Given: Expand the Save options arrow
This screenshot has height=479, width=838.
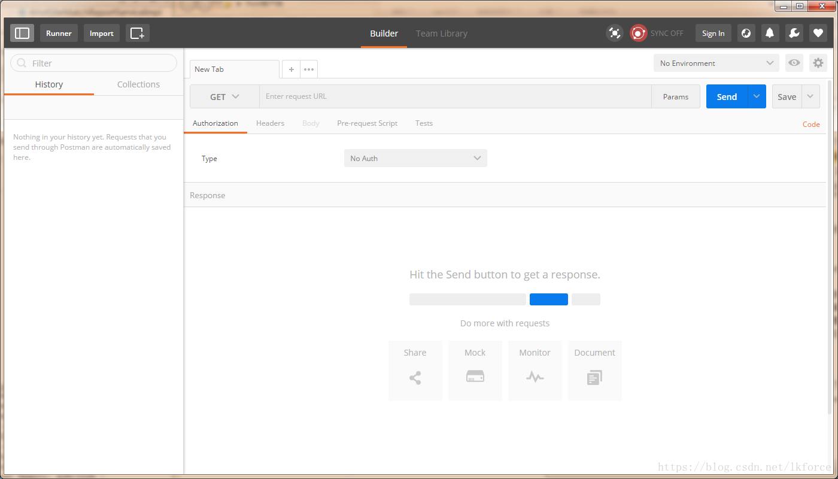Looking at the screenshot, I should (x=811, y=96).
